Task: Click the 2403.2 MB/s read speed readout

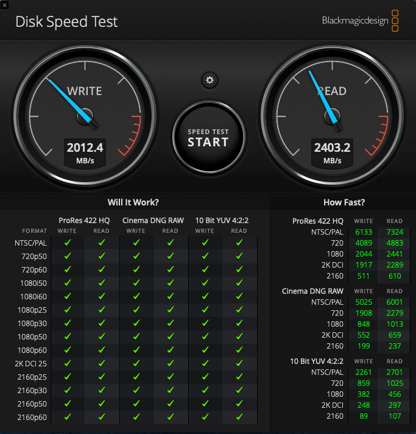Action: coord(332,153)
